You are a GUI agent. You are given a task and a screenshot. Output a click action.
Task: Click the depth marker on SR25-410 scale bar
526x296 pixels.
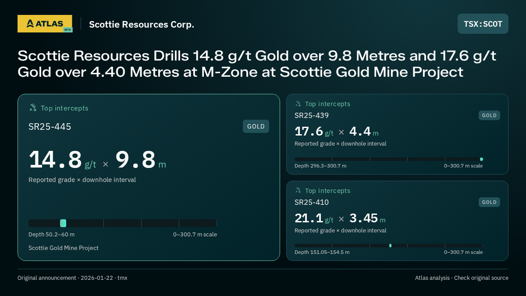[390, 246]
